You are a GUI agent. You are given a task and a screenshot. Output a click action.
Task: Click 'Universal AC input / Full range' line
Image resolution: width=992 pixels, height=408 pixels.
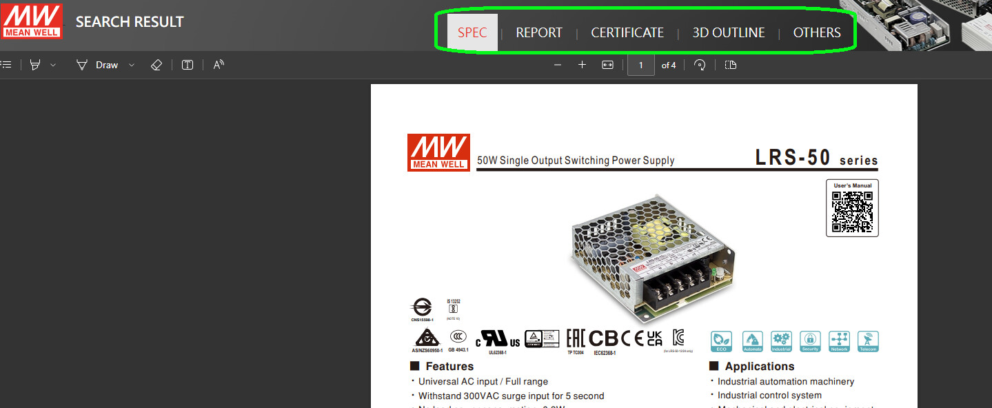[483, 382]
